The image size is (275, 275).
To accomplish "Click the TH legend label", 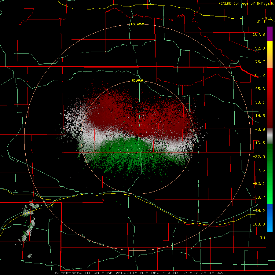I will (x=262, y=238).
